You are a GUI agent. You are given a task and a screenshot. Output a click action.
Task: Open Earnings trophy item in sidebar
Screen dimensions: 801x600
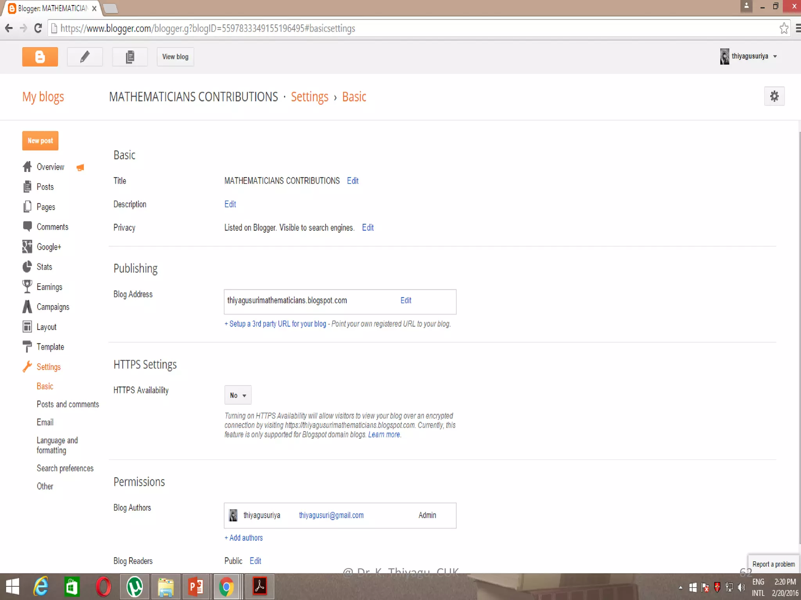(49, 287)
